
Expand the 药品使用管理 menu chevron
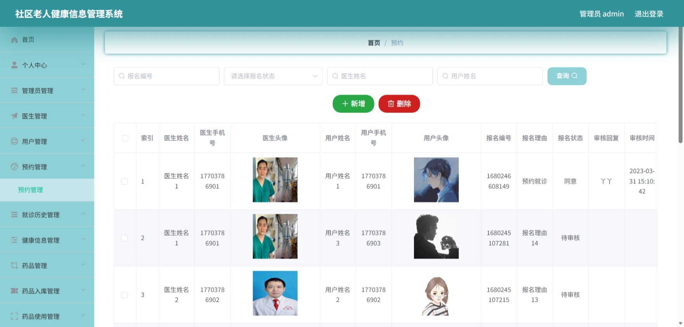point(83,315)
